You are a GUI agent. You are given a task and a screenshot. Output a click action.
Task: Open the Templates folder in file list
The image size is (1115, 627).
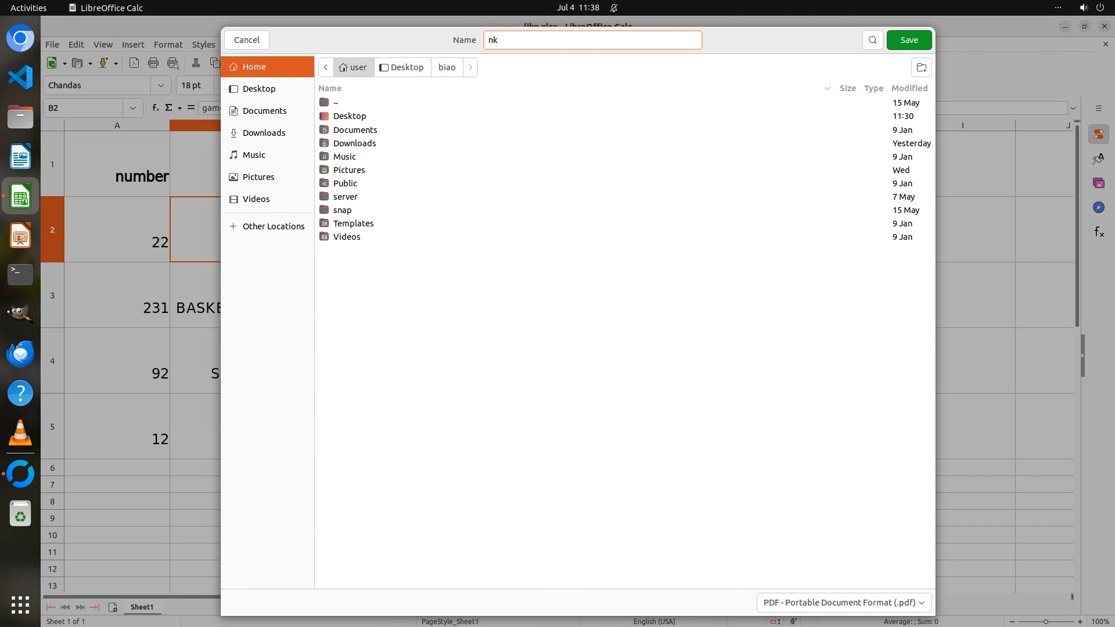click(x=353, y=224)
